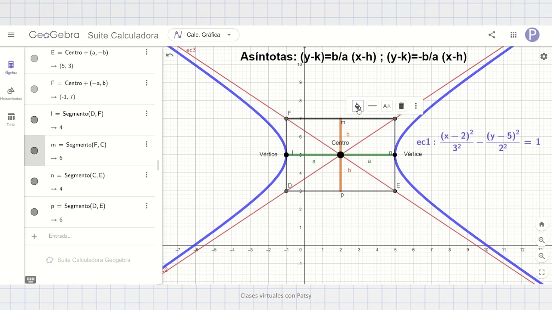Open the Tabla table tab
The height and width of the screenshot is (310, 552).
11,119
